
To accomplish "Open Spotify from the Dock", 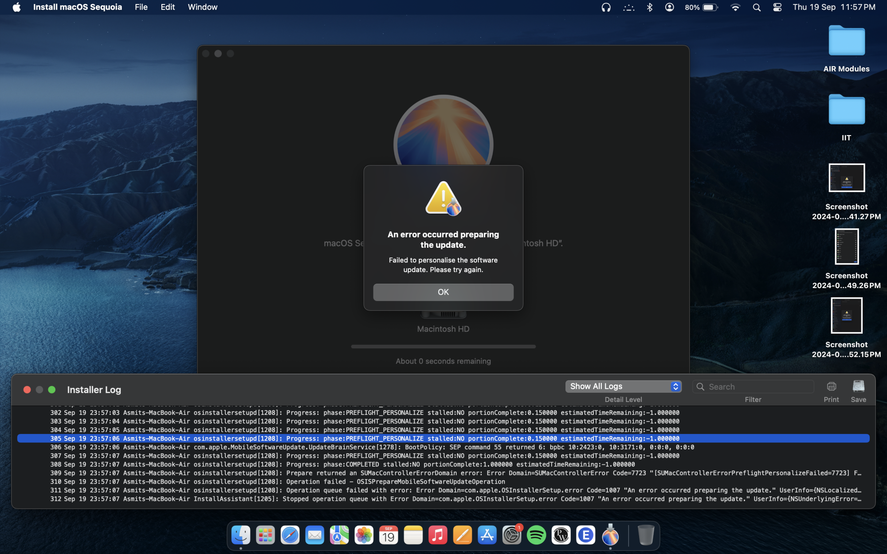I will coord(536,535).
